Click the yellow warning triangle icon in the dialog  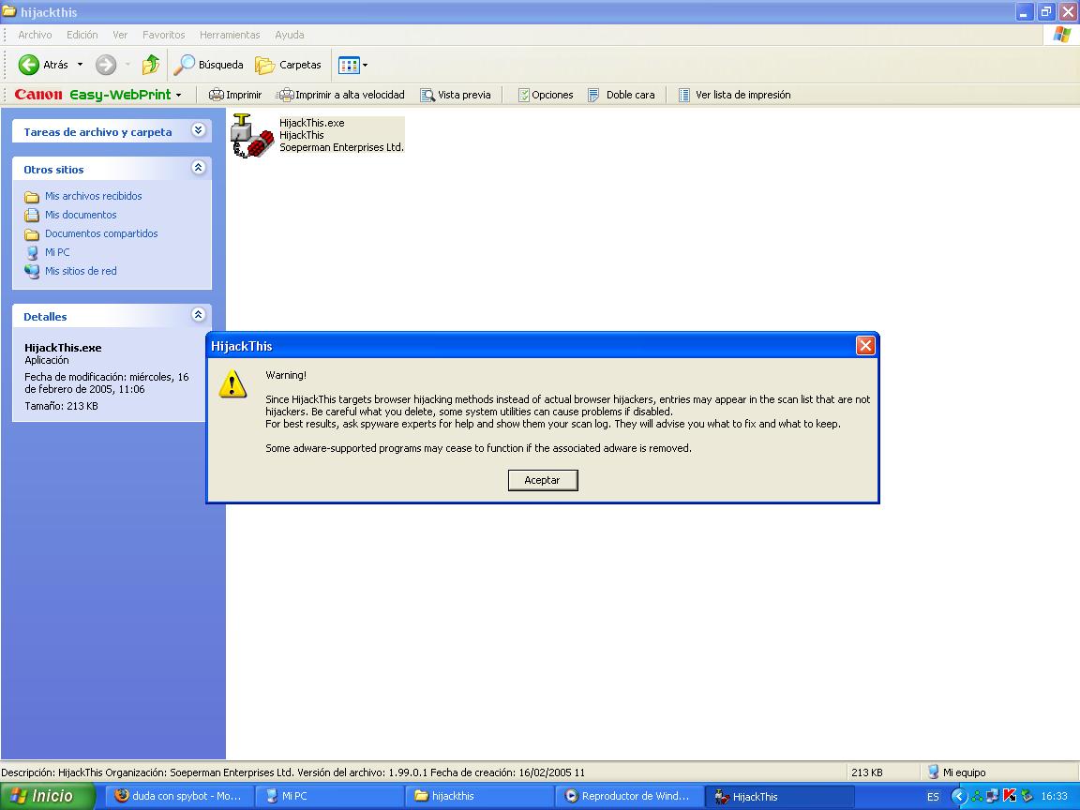(232, 384)
